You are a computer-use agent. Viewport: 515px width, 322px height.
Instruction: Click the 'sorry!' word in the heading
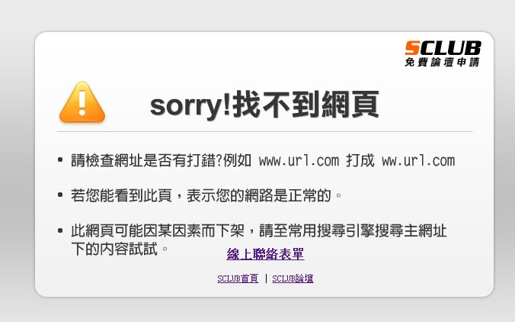pyautogui.click(x=190, y=105)
